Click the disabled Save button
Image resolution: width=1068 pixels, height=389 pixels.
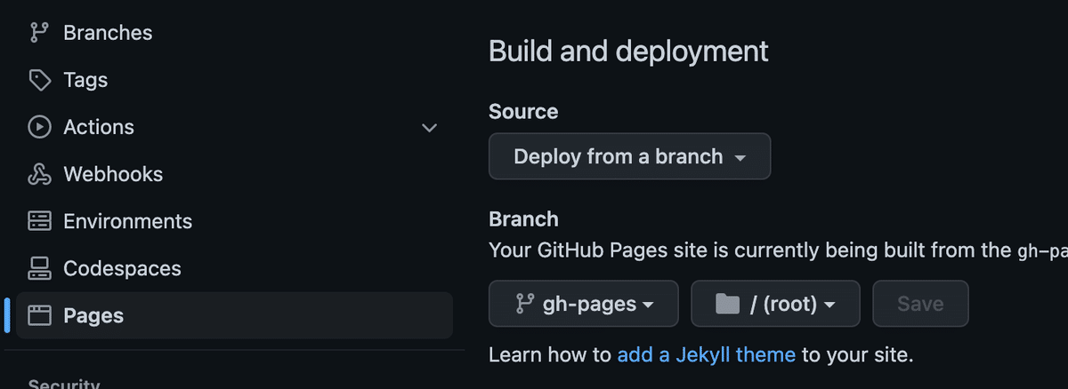(x=920, y=304)
